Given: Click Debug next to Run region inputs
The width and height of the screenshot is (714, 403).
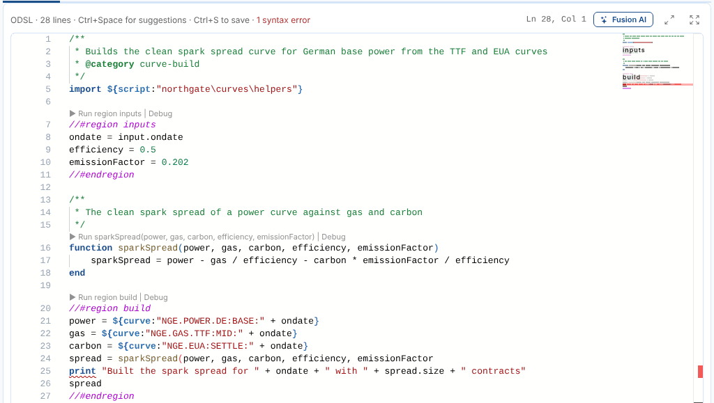Looking at the screenshot, I should [160, 113].
